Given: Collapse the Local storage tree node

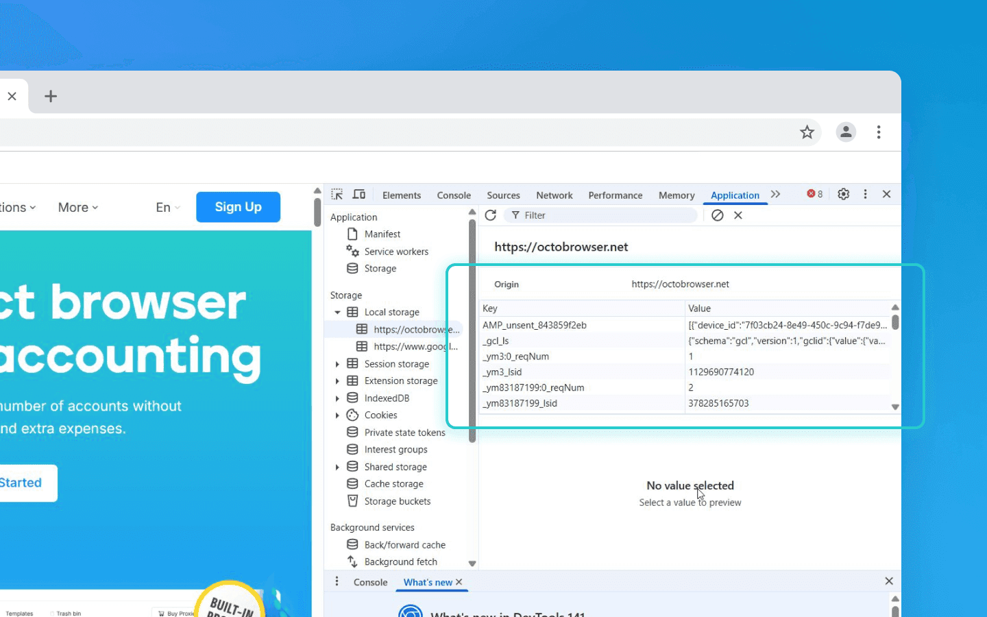Looking at the screenshot, I should 337,313.
